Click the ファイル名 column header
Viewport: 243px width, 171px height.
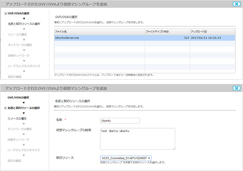tap(100, 32)
